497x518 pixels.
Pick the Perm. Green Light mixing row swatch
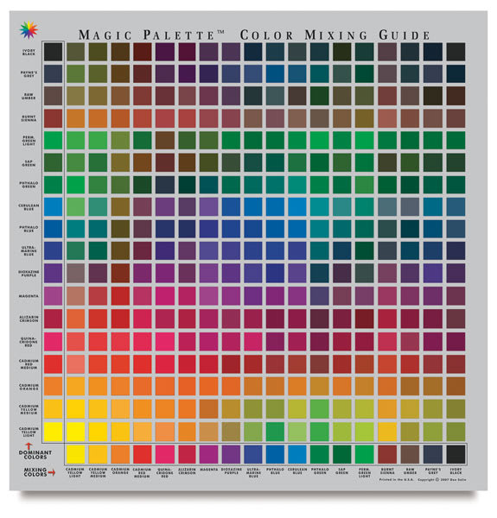(x=365, y=454)
